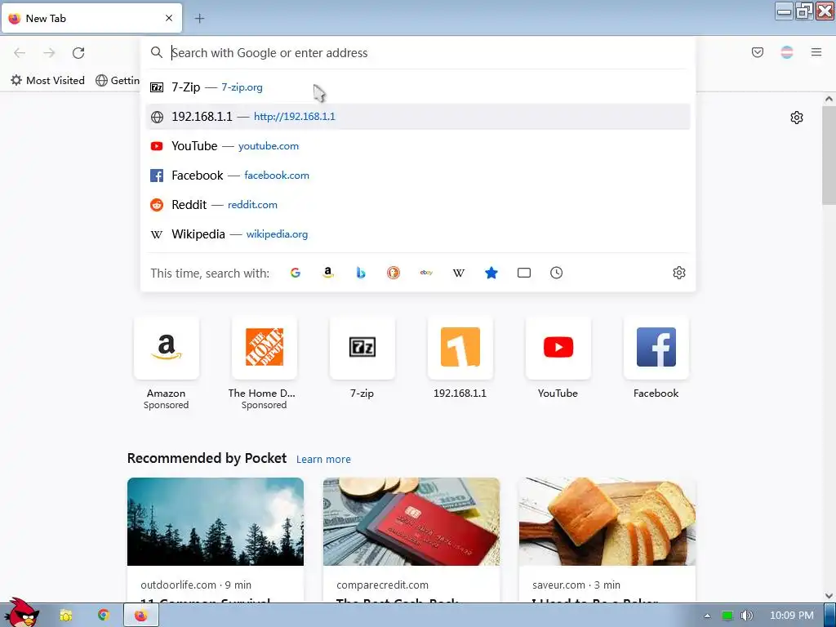Search this time with Amazon icon
Screen dimensions: 836x627
pyautogui.click(x=328, y=273)
